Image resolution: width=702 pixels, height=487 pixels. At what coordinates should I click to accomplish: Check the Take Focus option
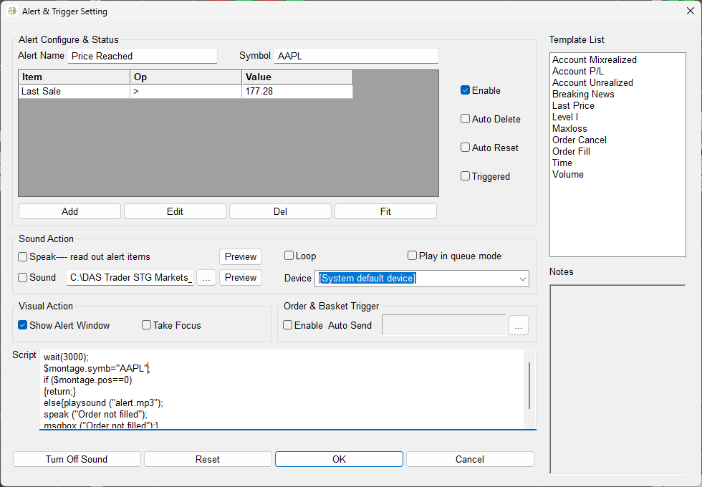(x=146, y=325)
